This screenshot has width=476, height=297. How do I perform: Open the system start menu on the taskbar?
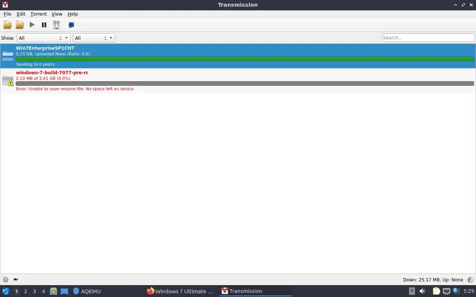(x=6, y=291)
